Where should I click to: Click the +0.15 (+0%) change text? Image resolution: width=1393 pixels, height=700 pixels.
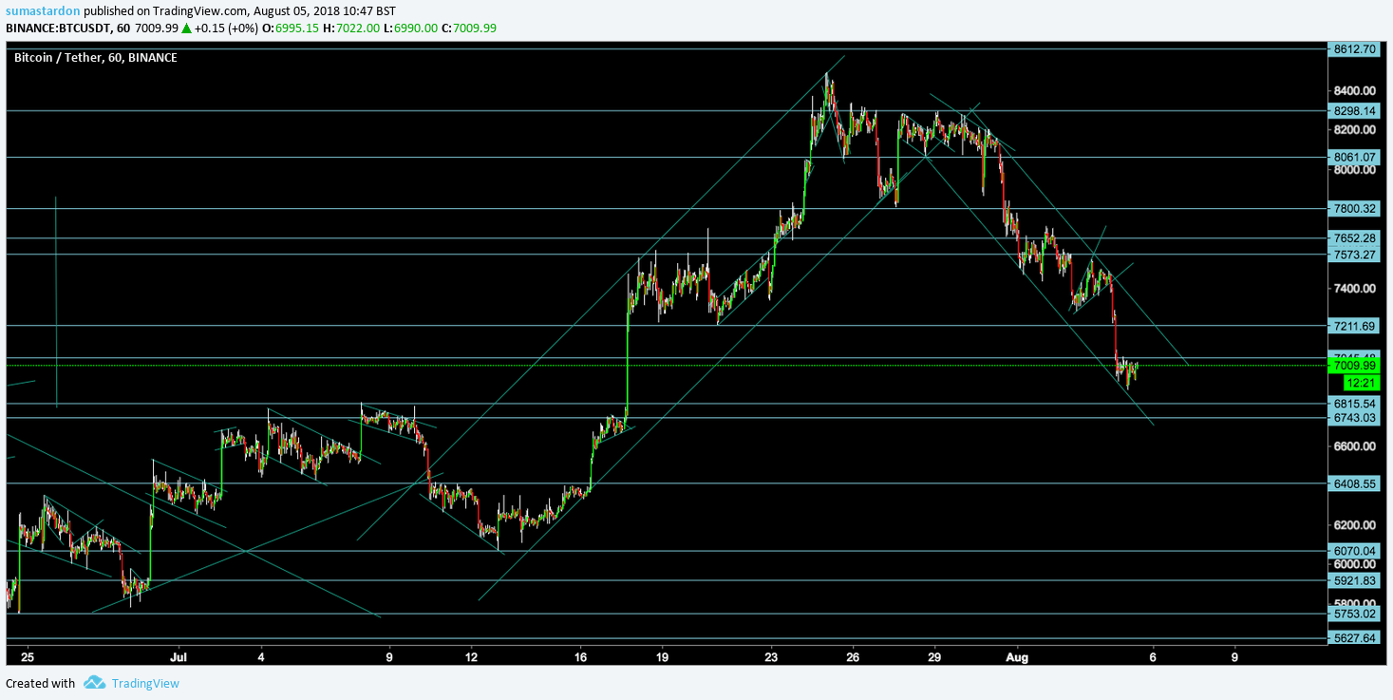tap(227, 28)
